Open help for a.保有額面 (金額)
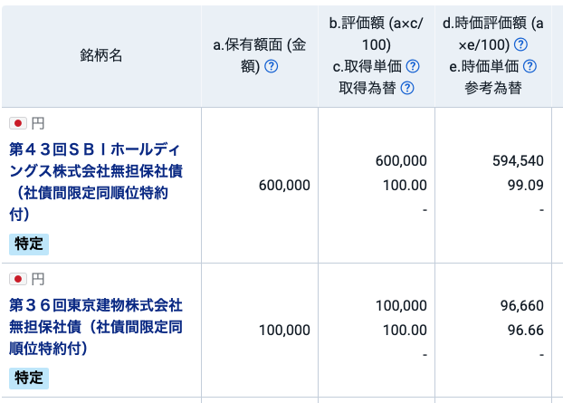The height and width of the screenshot is (403, 563). click(272, 67)
